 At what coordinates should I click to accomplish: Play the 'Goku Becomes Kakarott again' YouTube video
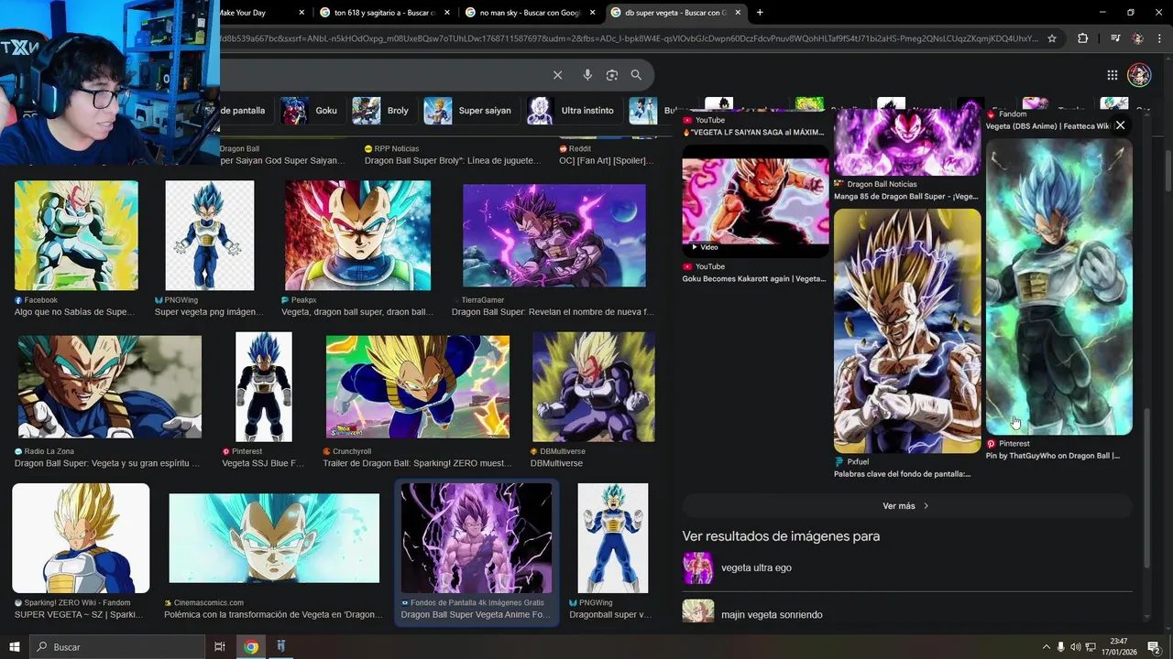pos(755,200)
